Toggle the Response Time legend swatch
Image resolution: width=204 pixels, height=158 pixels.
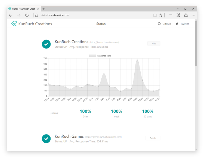92,56
